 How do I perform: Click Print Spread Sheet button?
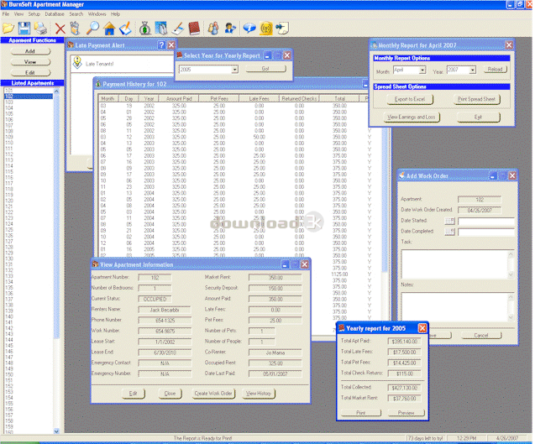476,99
